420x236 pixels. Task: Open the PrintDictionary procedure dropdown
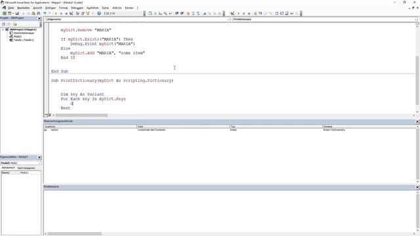coord(415,19)
